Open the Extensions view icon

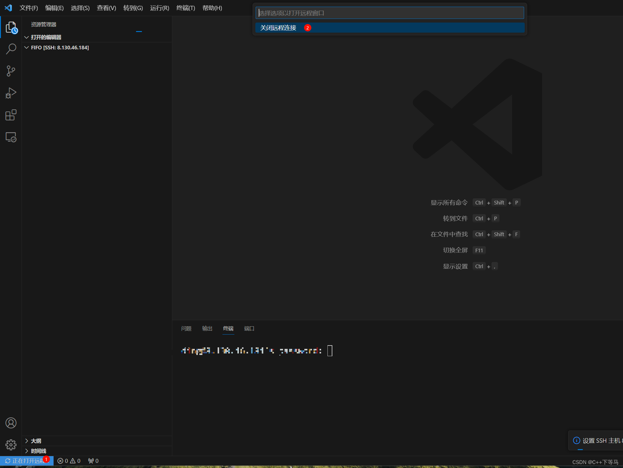click(x=11, y=115)
